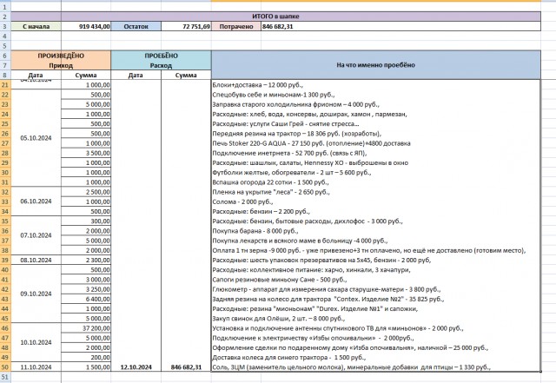556x383 pixels.
Task: Click the 'Приход' subheader cell
Action: coord(61,65)
